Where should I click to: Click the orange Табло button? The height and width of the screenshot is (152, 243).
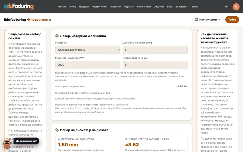coord(232,19)
